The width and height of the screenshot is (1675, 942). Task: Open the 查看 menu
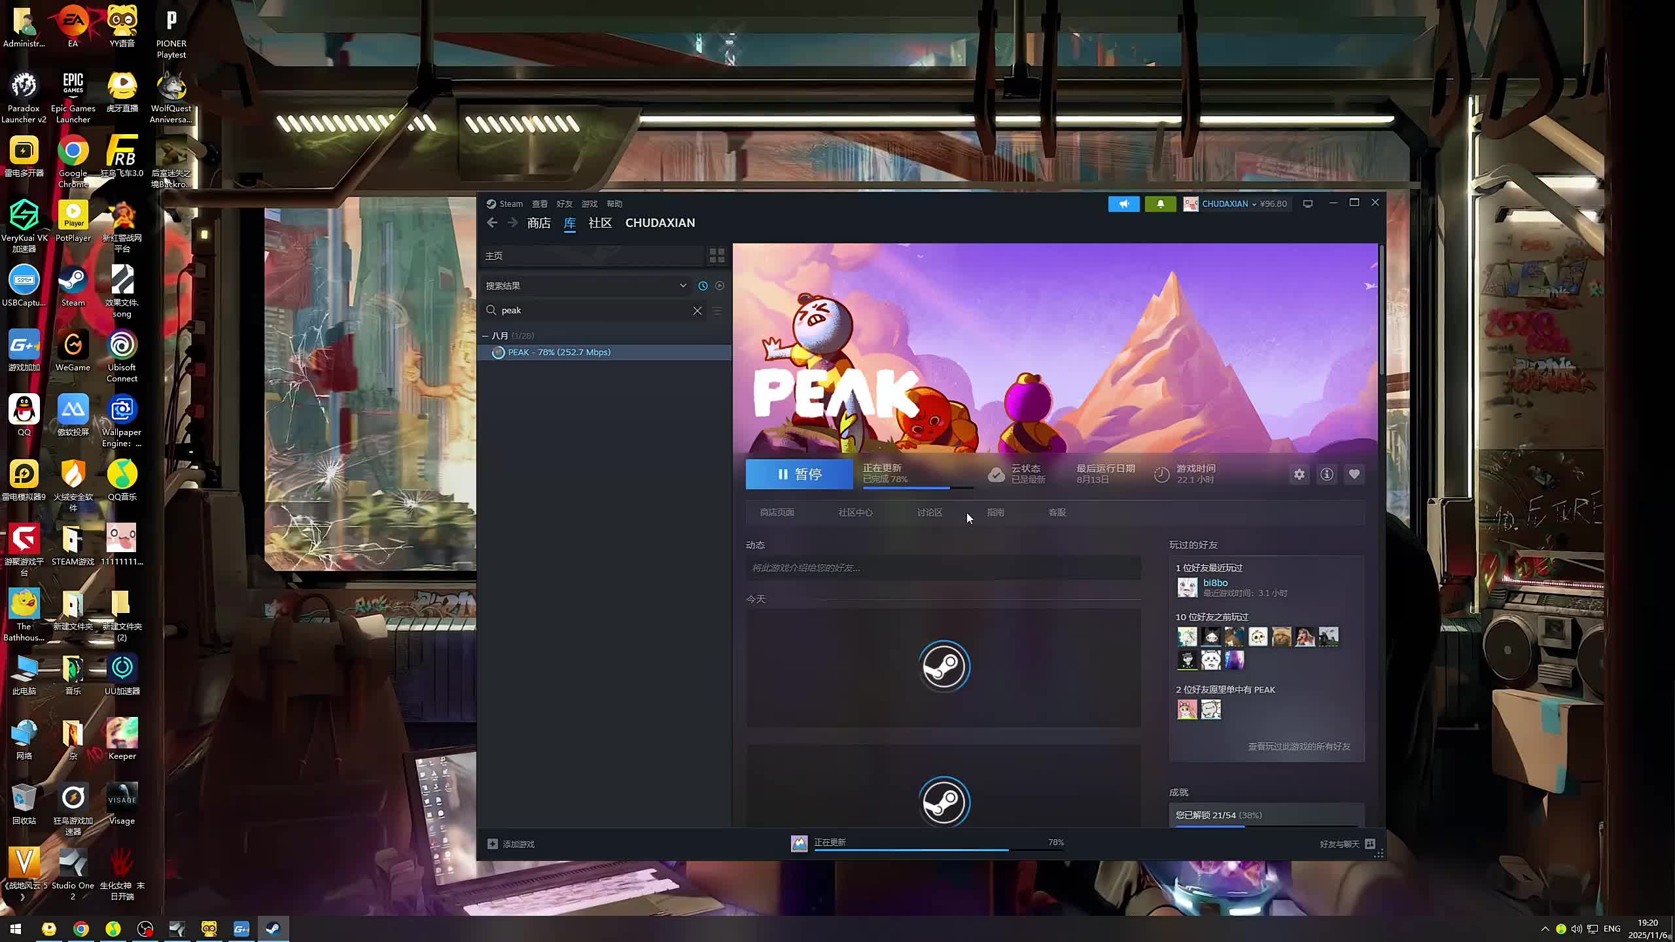[x=539, y=204]
